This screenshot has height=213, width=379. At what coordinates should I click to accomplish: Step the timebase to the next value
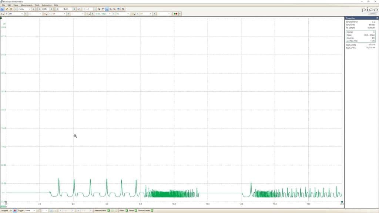point(34,9)
